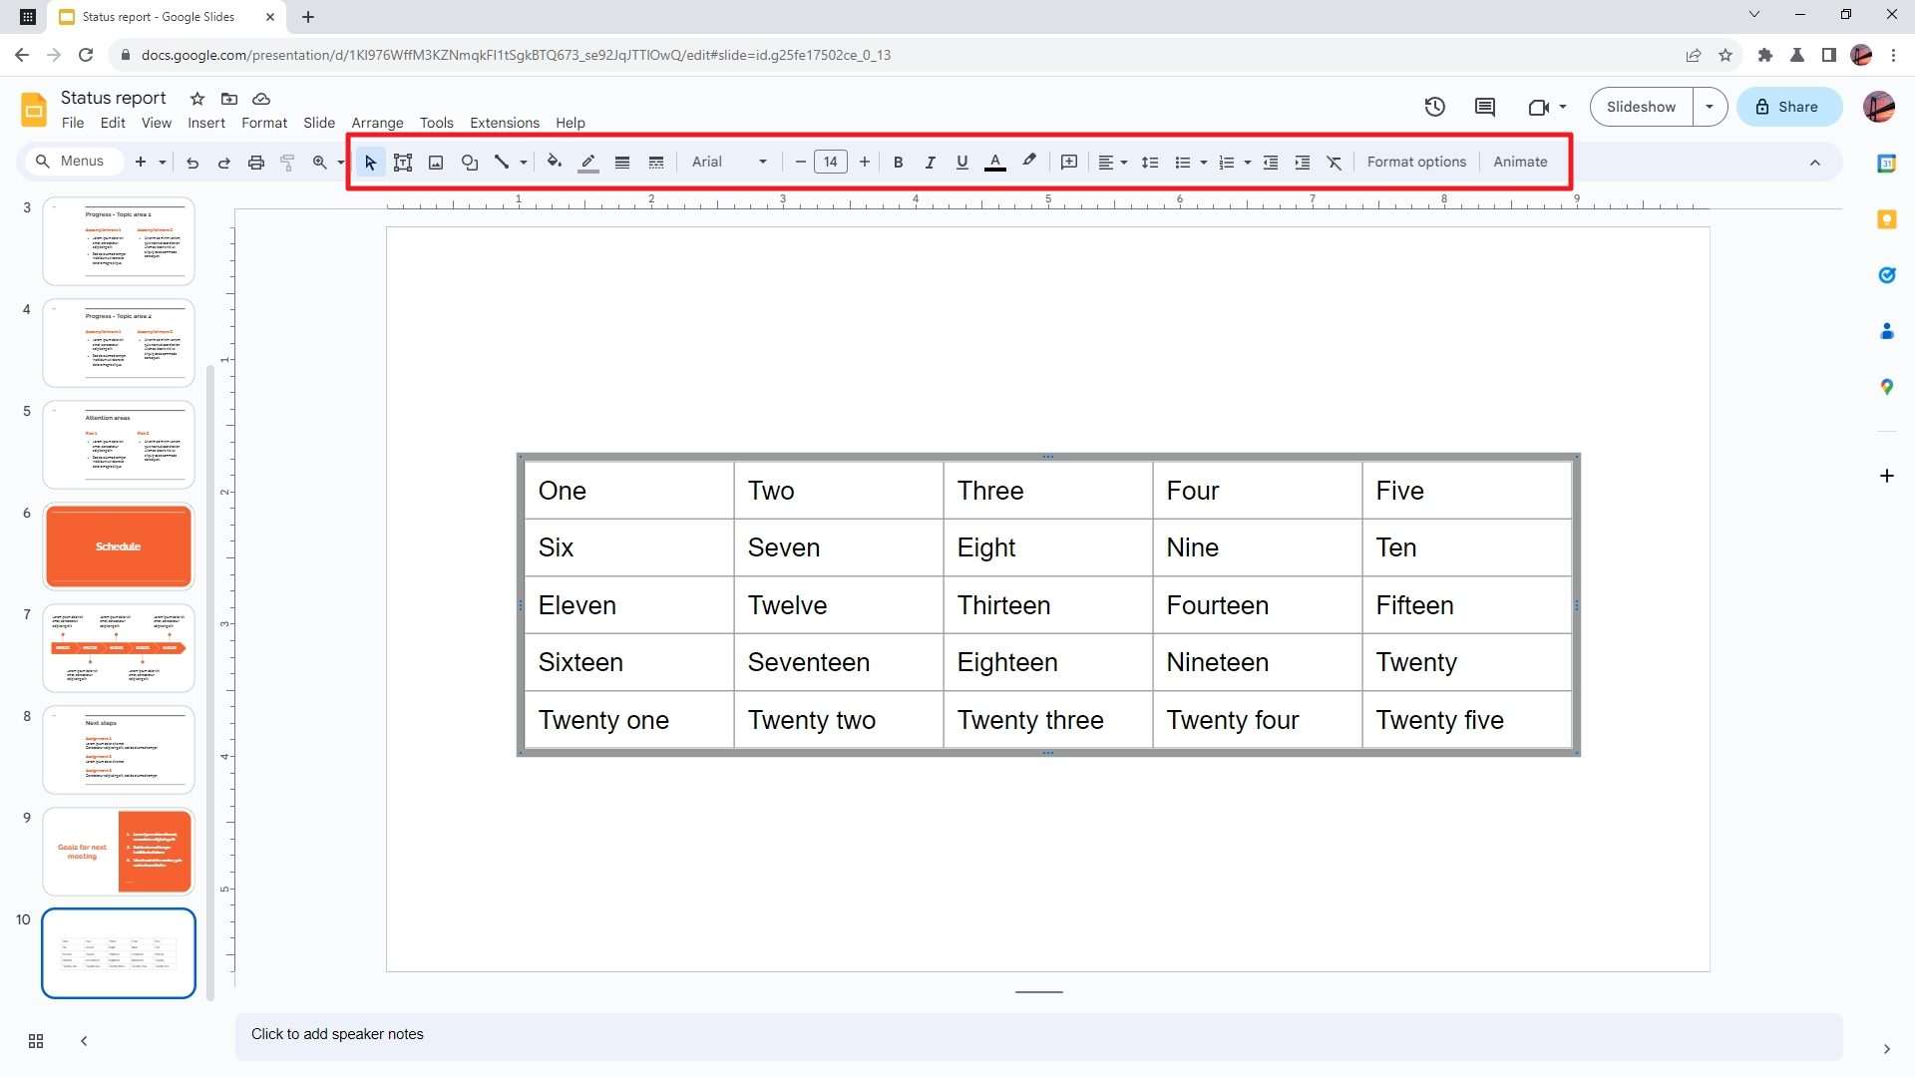Click the line spacing icon
The width and height of the screenshot is (1915, 1077).
(1150, 163)
